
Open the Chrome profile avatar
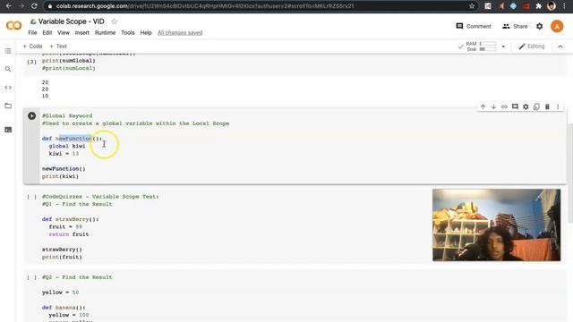[x=552, y=6]
